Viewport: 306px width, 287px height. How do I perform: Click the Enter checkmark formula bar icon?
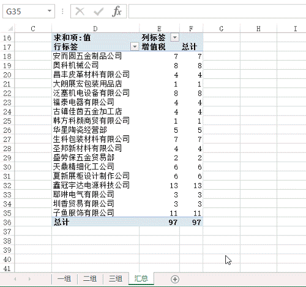(x=99, y=12)
